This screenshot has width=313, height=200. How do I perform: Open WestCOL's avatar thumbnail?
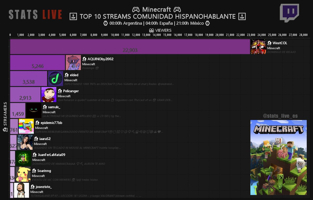[258, 47]
